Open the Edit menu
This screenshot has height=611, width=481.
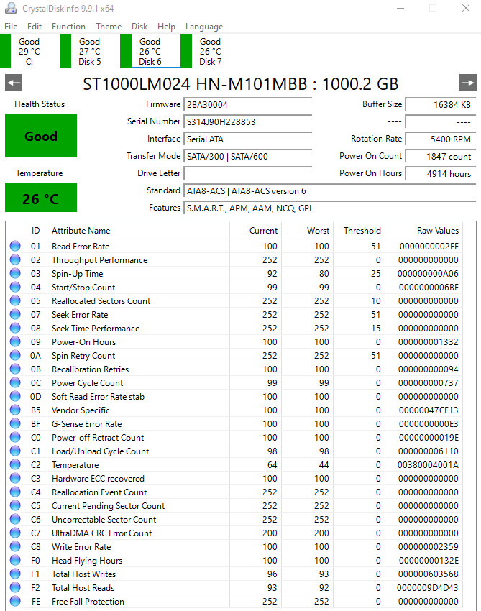35,27
